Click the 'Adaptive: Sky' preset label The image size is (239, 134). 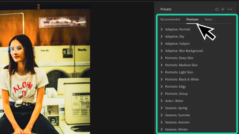(174, 36)
